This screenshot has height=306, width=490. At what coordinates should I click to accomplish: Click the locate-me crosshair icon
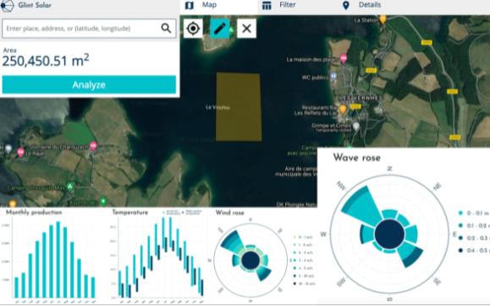click(193, 29)
